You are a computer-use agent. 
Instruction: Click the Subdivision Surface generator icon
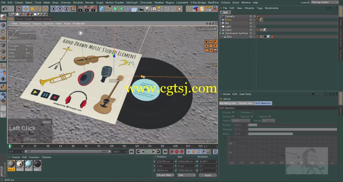(115, 9)
